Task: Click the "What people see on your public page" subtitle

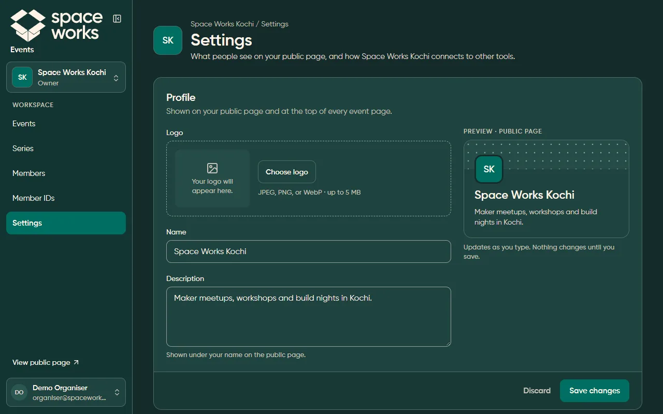Action: [353, 56]
